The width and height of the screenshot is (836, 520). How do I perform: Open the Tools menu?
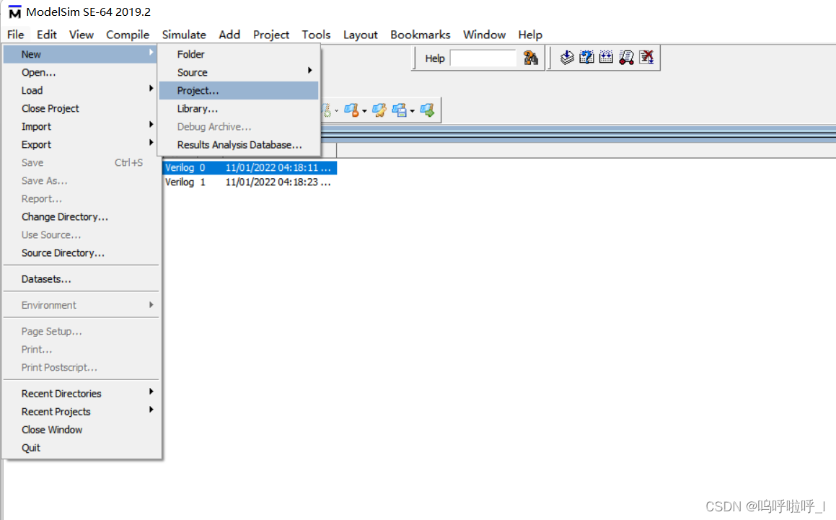tap(316, 35)
